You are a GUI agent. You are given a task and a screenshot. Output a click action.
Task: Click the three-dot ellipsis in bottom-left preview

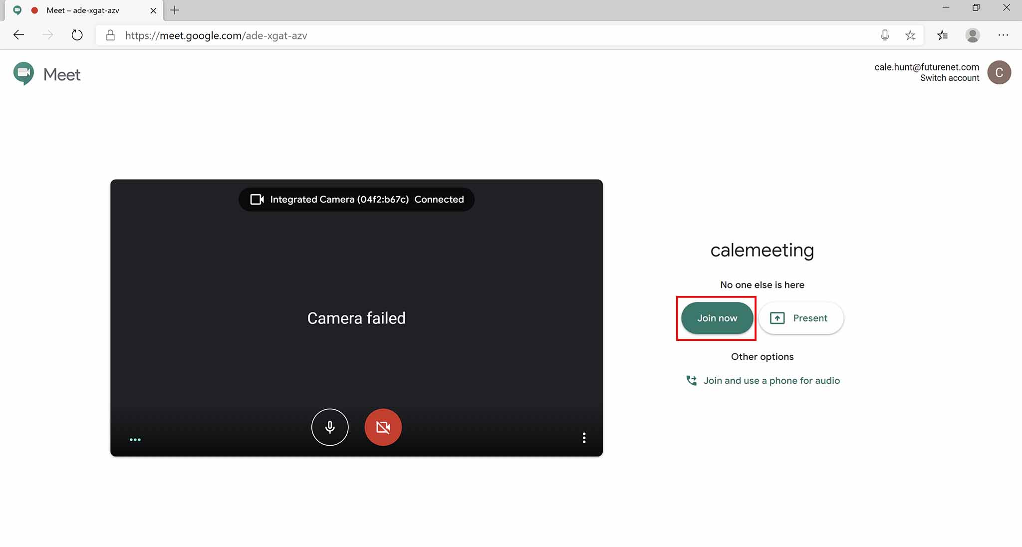(135, 440)
